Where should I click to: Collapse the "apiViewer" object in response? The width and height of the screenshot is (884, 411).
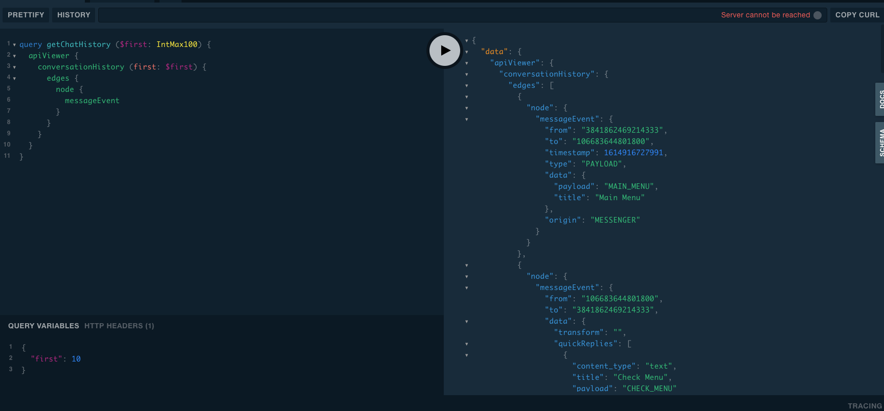[467, 63]
